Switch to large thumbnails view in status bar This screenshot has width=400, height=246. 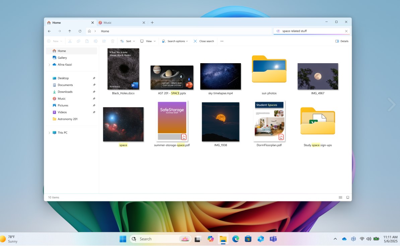pyautogui.click(x=347, y=198)
